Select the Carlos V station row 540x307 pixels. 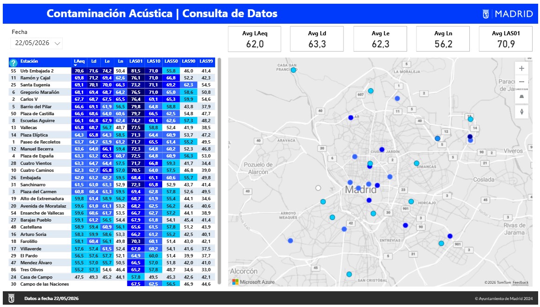(x=112, y=99)
